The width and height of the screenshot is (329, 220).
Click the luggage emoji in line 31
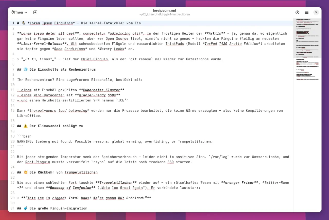pyautogui.click(x=25, y=208)
